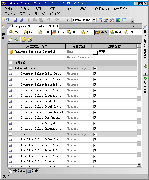The height and width of the screenshot is (180, 149).
Task: Open the Properties Window toolbar icon
Action: [106, 20]
